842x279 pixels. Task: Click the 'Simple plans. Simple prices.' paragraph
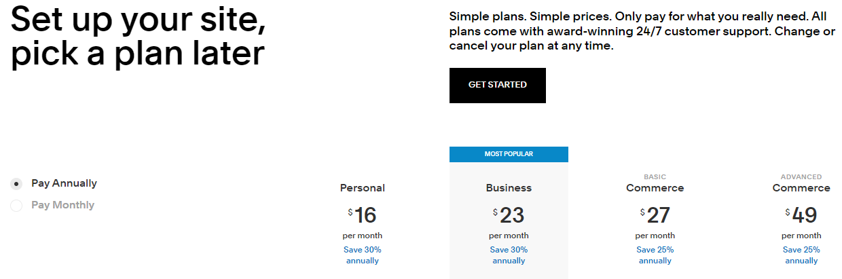[642, 32]
